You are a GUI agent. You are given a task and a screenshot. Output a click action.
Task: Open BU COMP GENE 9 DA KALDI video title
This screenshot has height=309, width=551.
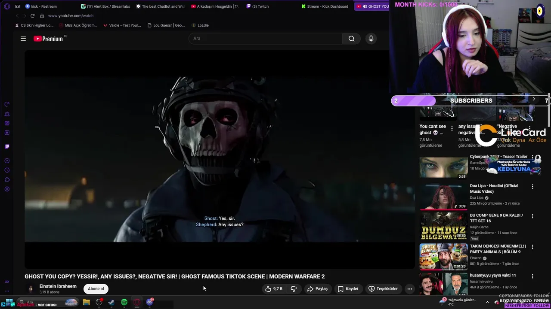496,218
